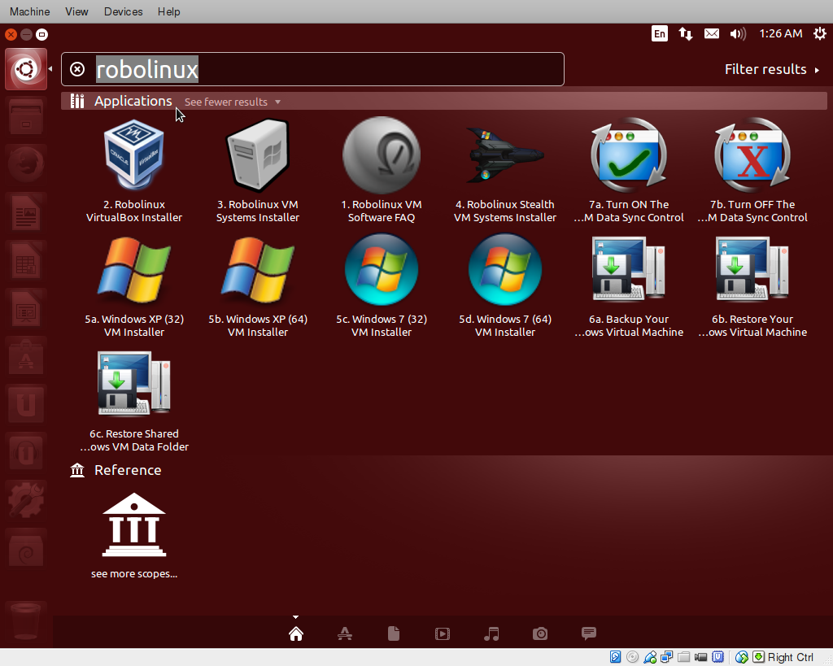Click the VirtualBox optical disc status icon
Viewport: 833px width, 666px height.
pos(632,657)
